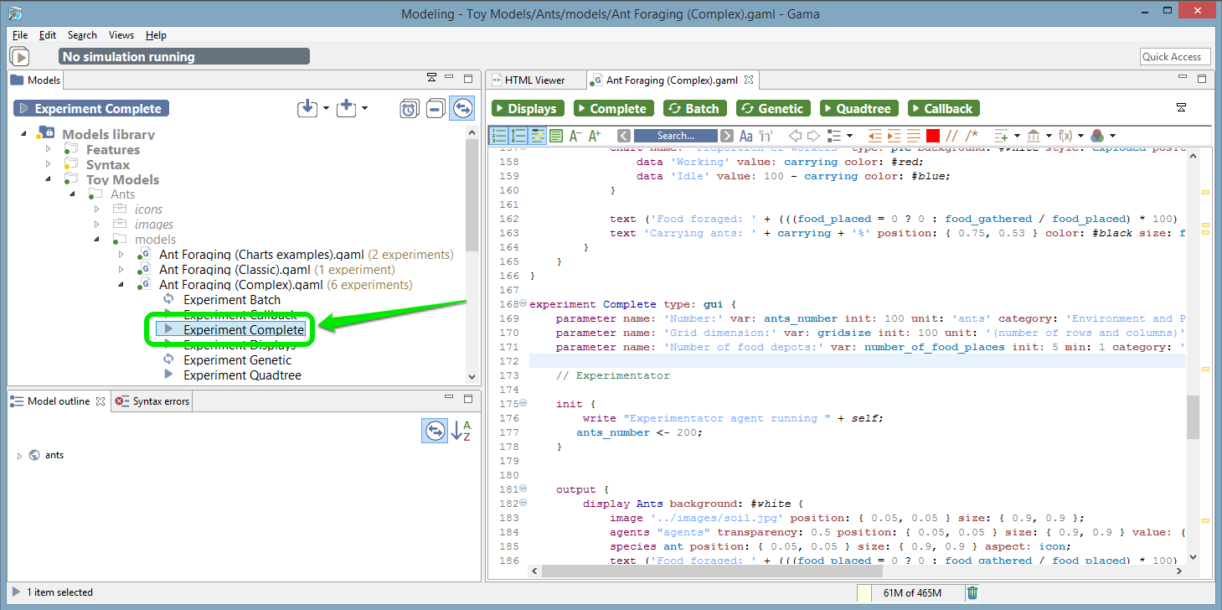Open the Views menu

click(x=121, y=35)
